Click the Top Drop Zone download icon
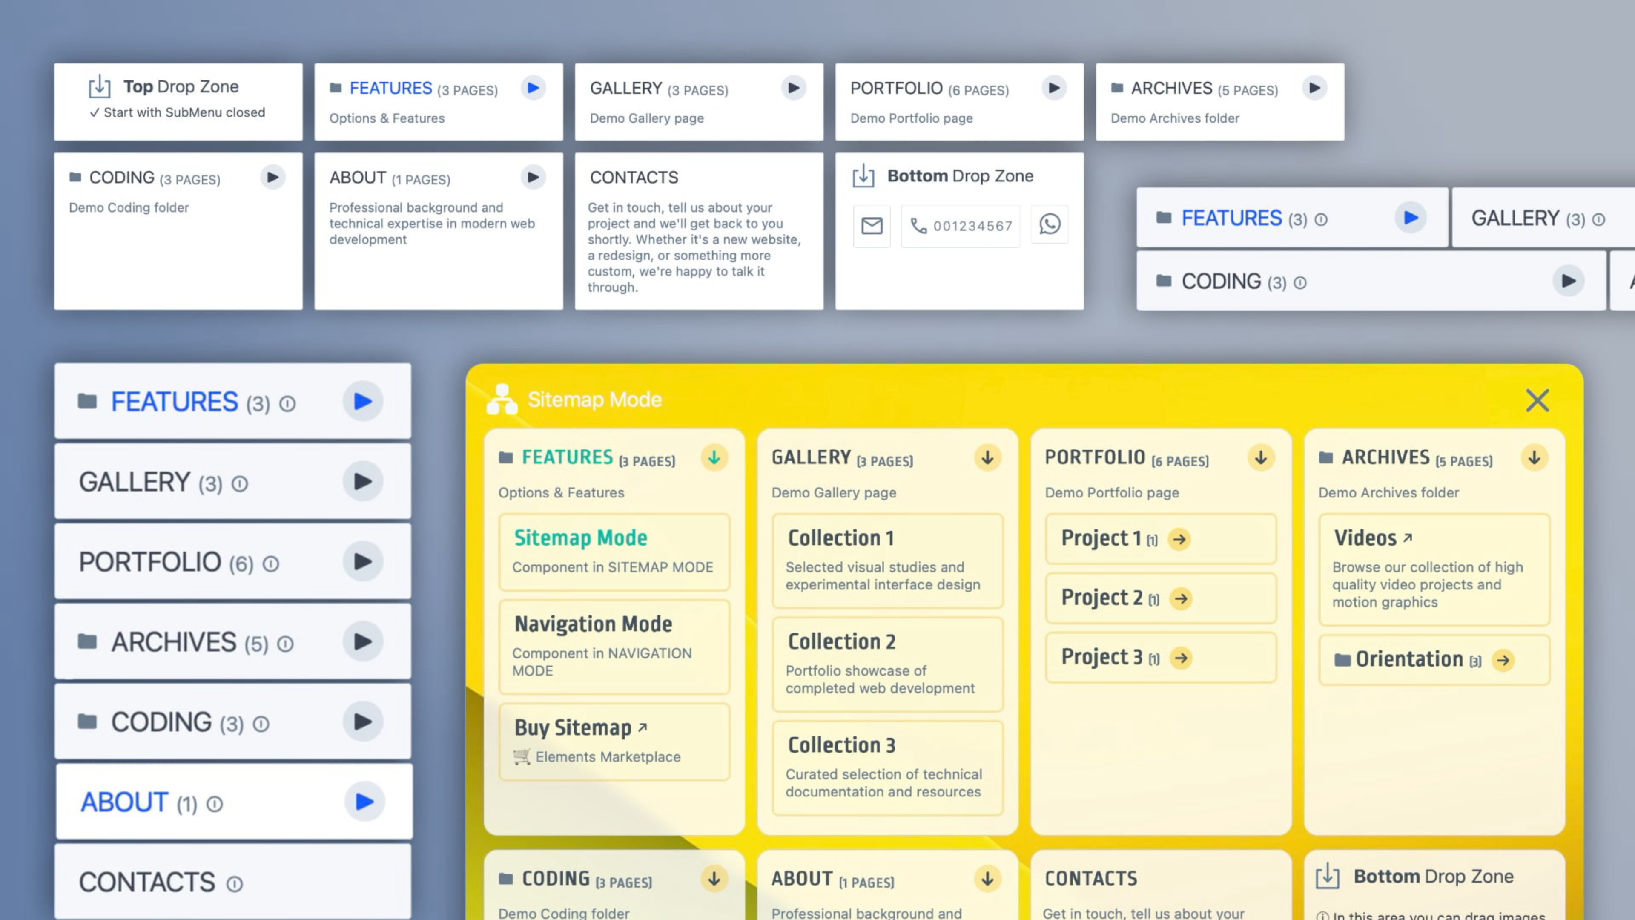This screenshot has height=920, width=1635. pos(99,86)
